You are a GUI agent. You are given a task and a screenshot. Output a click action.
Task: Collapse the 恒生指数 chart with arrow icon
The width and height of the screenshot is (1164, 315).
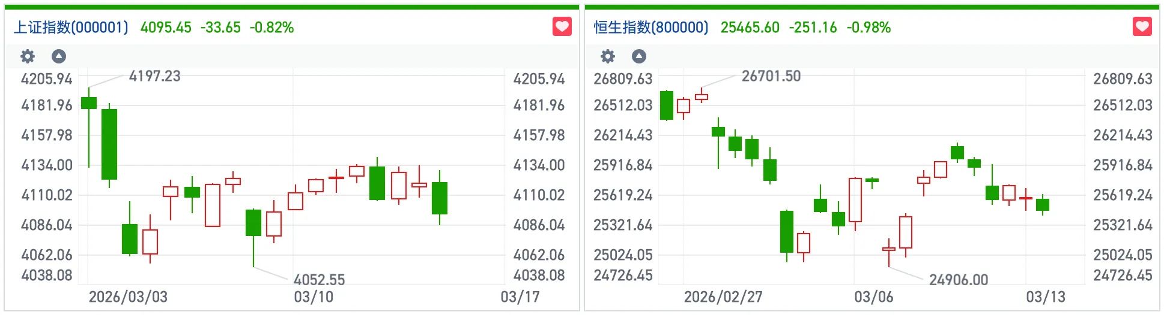click(x=639, y=56)
